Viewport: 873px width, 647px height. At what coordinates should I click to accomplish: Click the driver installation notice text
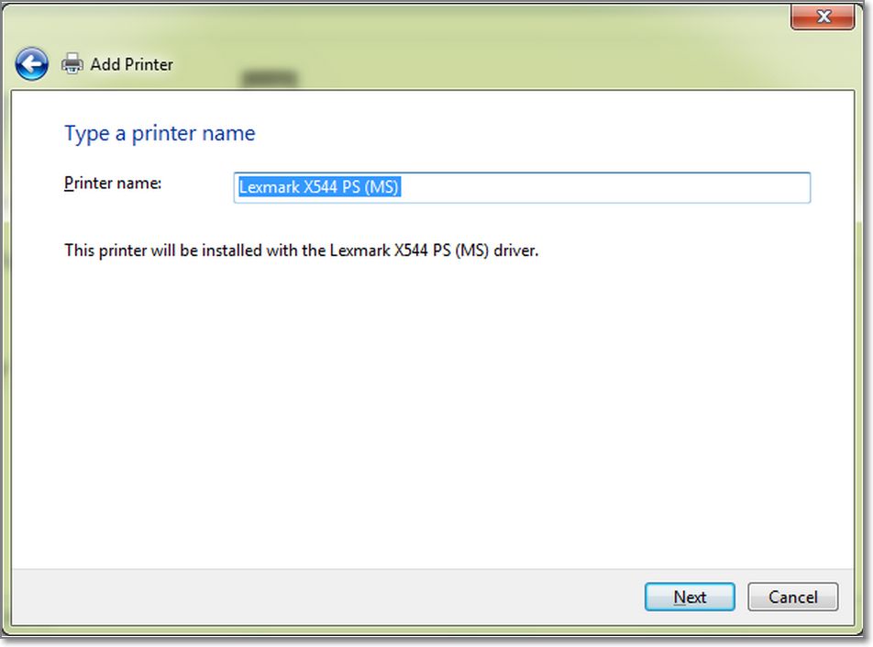click(301, 251)
